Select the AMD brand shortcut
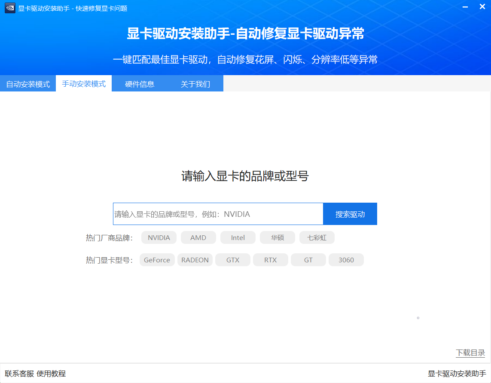491x383 pixels. (x=198, y=237)
